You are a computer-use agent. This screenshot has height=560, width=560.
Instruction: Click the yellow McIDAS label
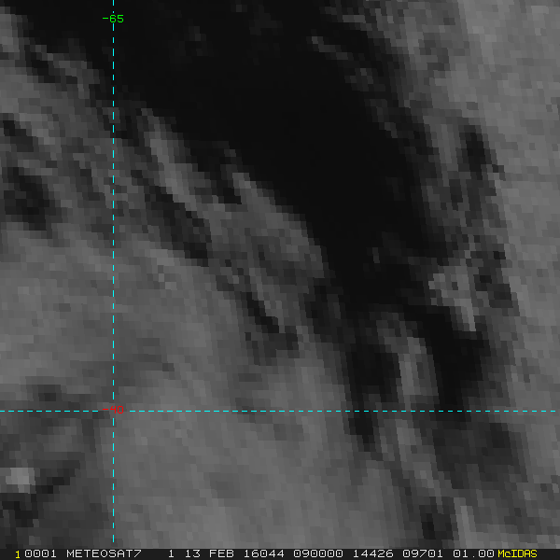point(517,553)
